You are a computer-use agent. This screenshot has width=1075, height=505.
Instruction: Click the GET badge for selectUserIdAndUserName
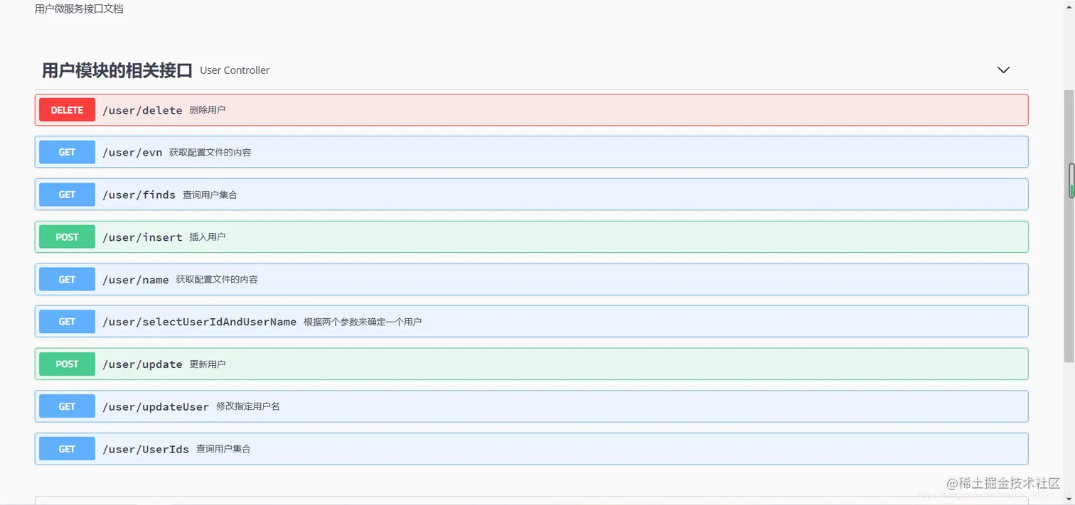[67, 322]
